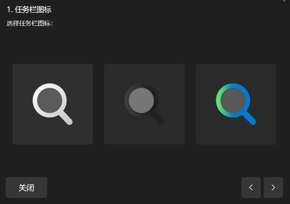290x204 pixels.
Task: Click the lens of the dark magnifier
Action: pos(141,101)
